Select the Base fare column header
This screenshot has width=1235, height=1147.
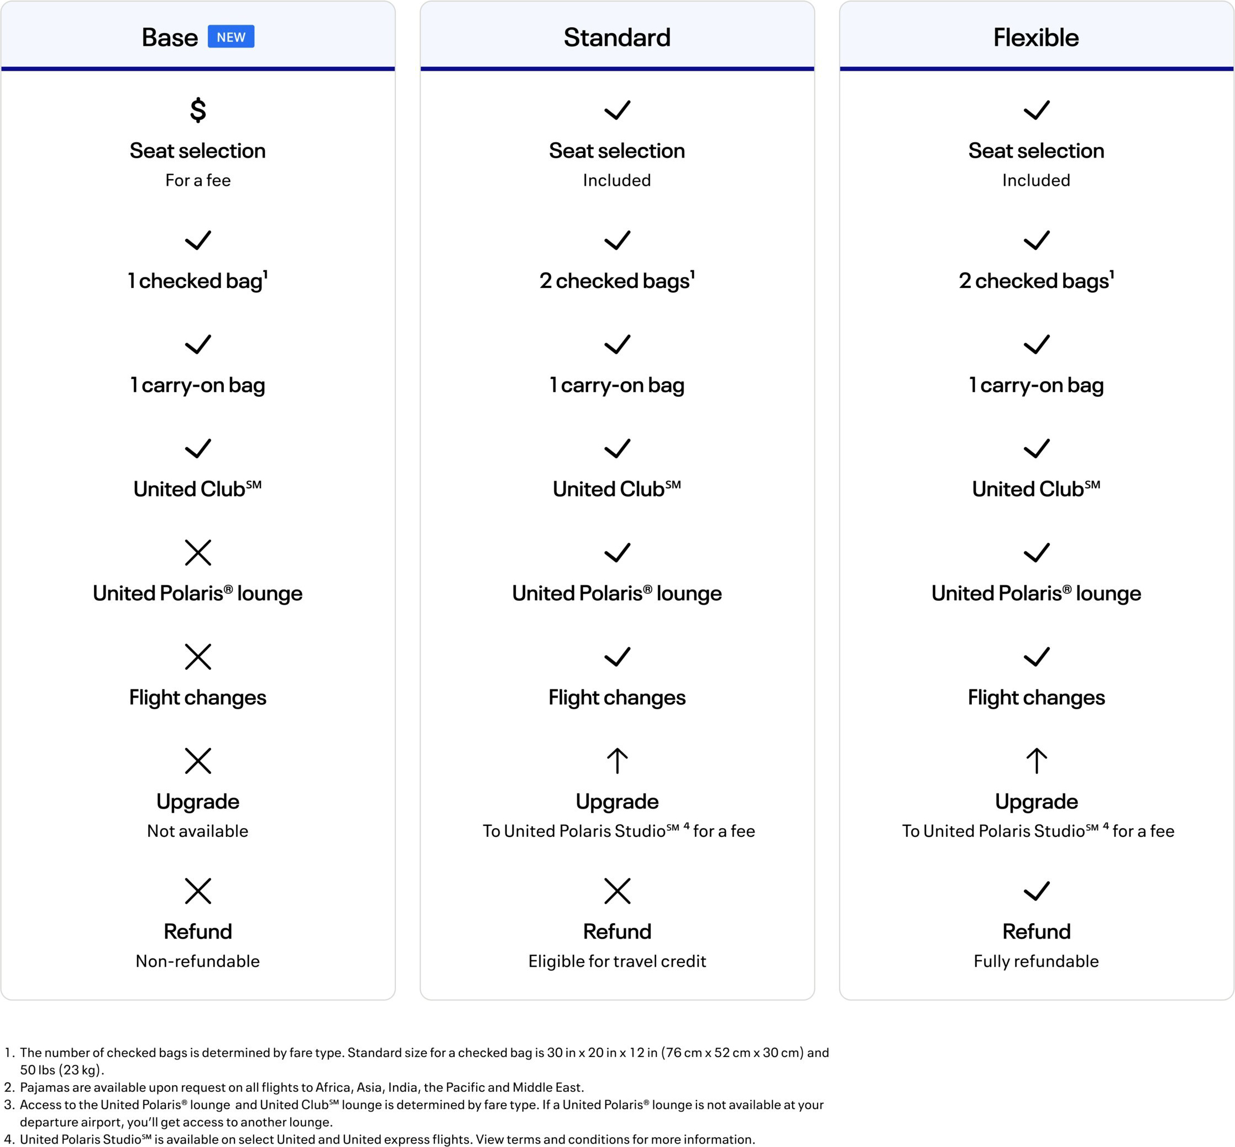click(x=198, y=36)
